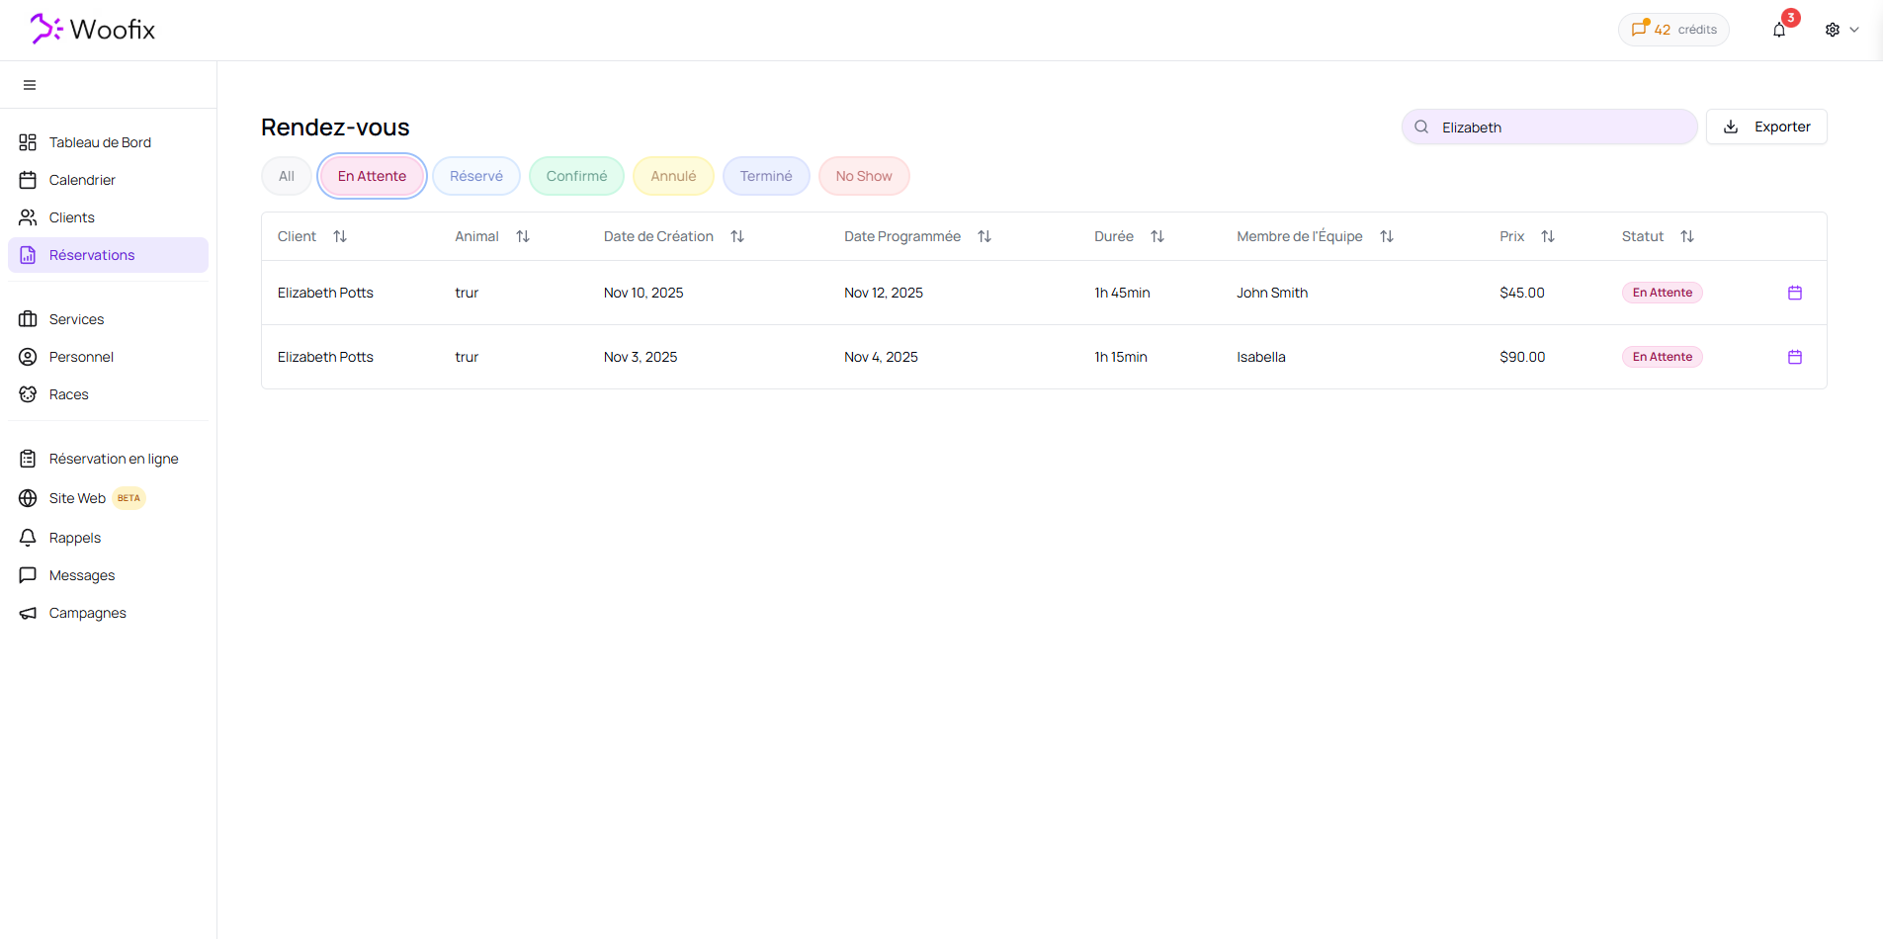
Task: Filter appointments by Annulé status
Action: point(673,176)
